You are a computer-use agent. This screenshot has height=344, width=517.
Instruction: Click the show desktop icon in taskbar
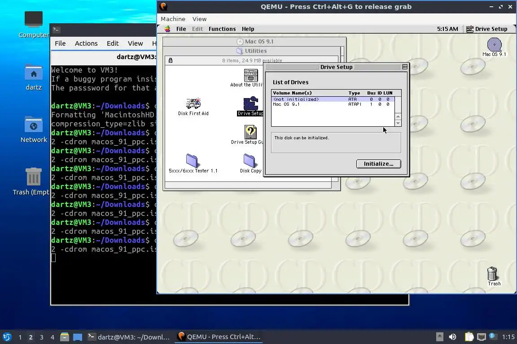tap(78, 337)
